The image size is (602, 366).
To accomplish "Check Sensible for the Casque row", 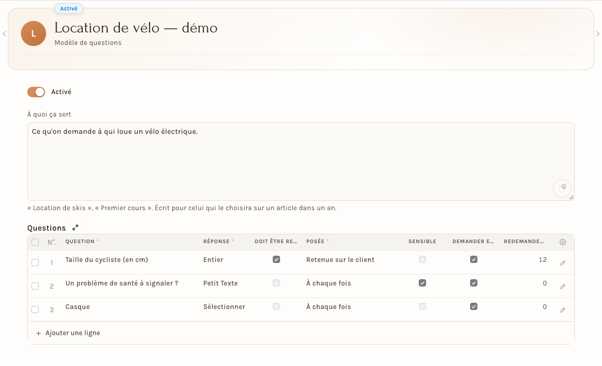I will [422, 306].
